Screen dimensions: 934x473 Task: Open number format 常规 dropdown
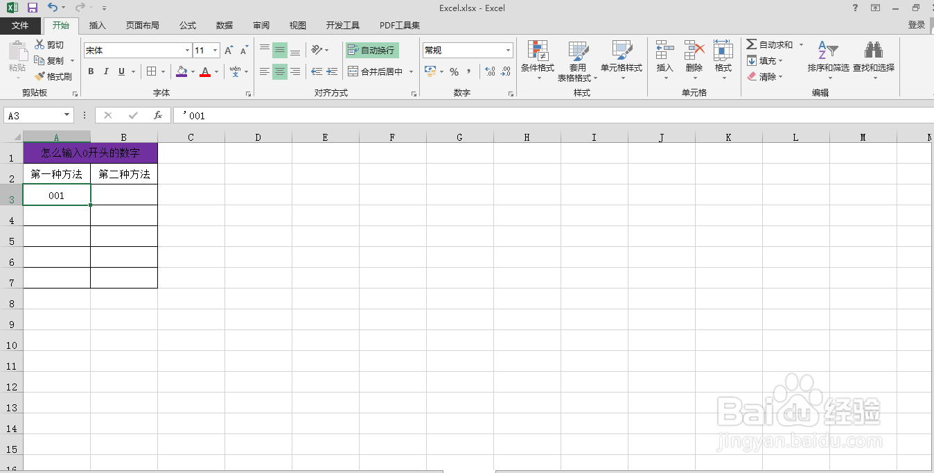[508, 50]
